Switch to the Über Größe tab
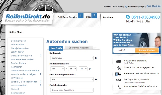The height and width of the screenshot is (95, 162). pyautogui.click(x=56, y=48)
